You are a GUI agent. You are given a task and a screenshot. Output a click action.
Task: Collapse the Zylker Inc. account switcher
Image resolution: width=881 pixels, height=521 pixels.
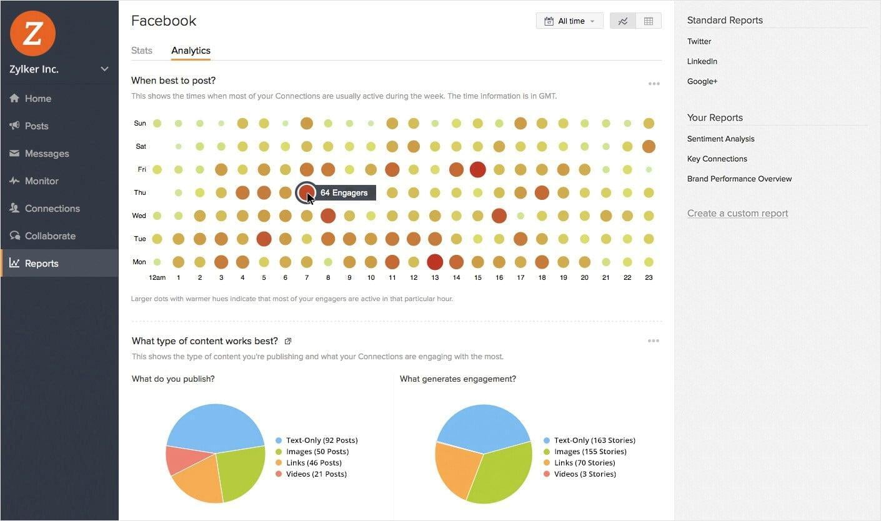click(x=104, y=69)
